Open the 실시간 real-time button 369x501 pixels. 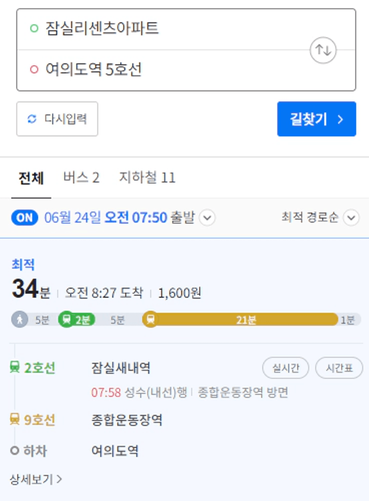(x=286, y=368)
